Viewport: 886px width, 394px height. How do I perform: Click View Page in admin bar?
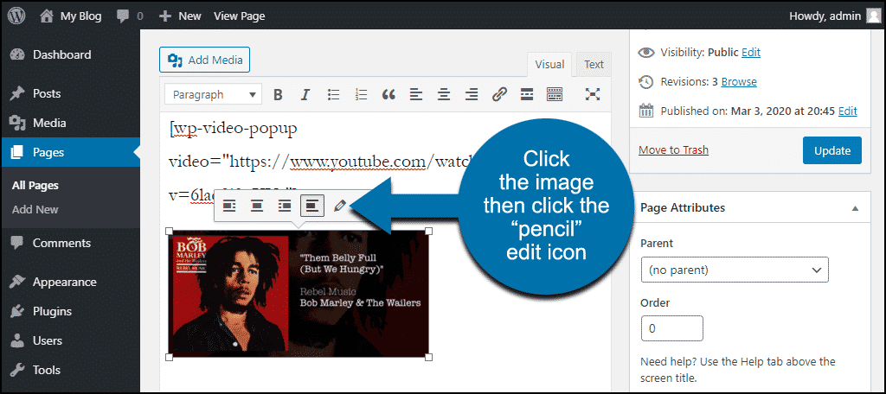pos(239,16)
